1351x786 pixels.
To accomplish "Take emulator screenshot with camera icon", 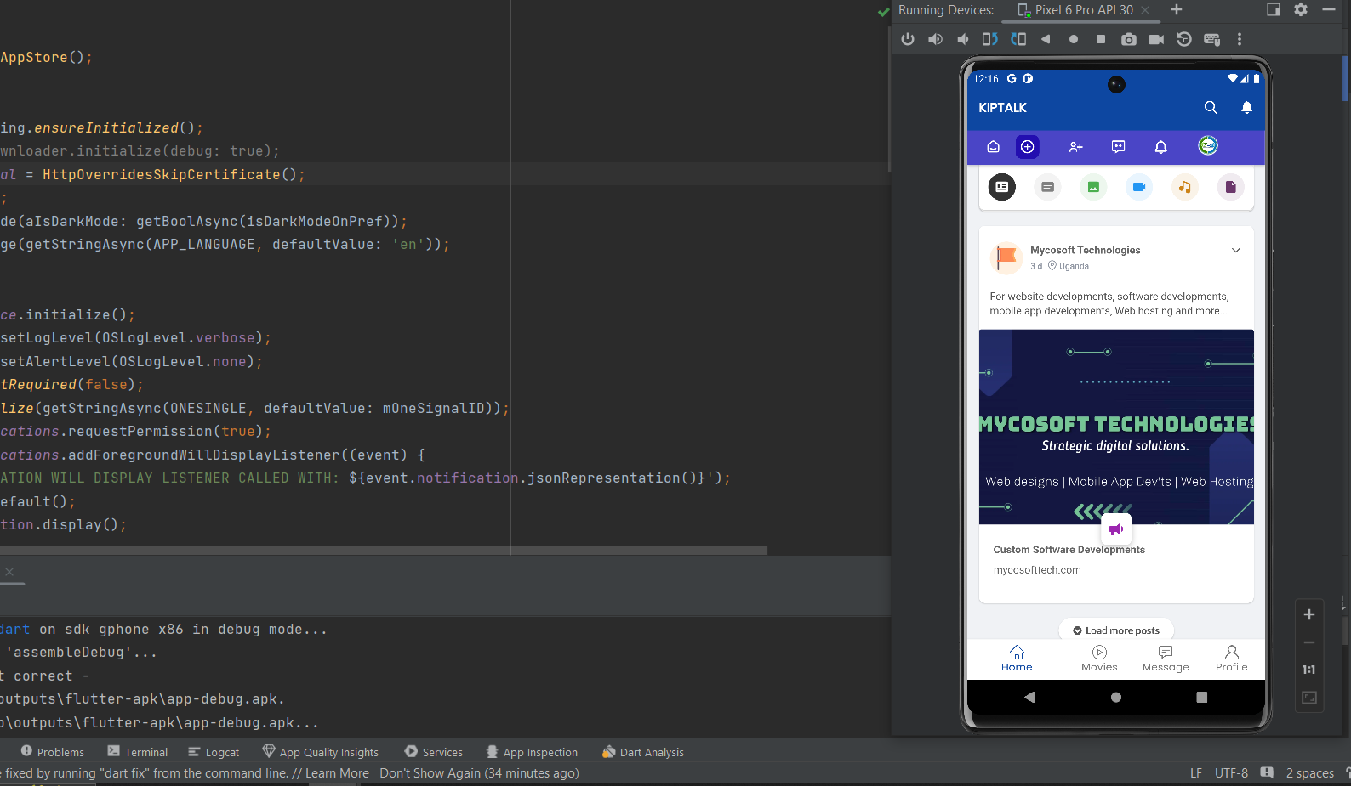I will pyautogui.click(x=1129, y=39).
